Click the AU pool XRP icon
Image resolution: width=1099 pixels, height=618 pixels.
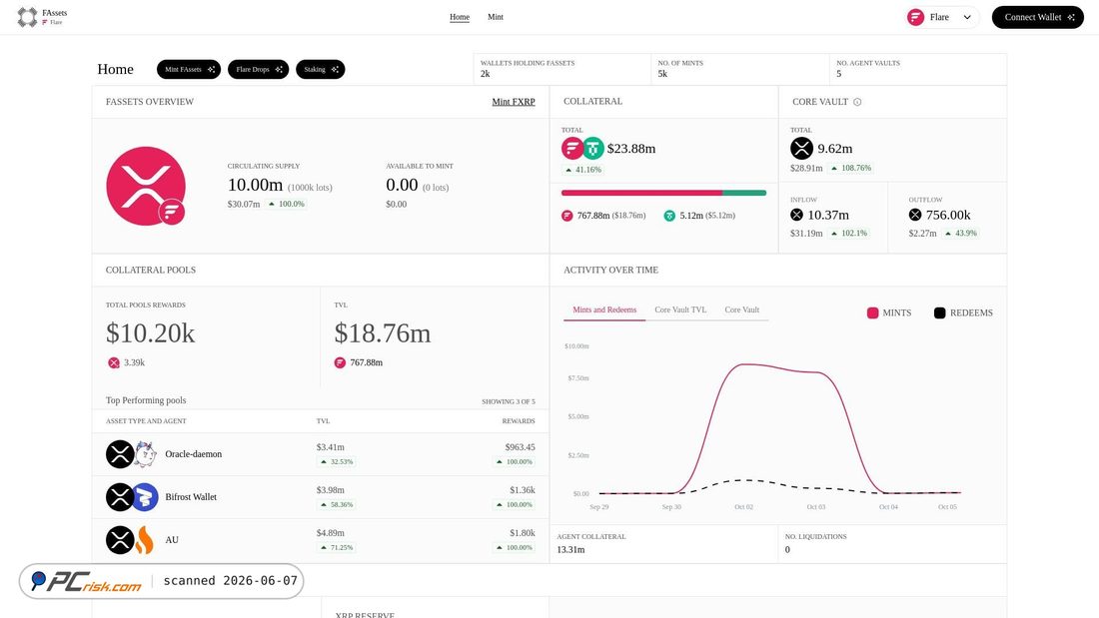[120, 540]
